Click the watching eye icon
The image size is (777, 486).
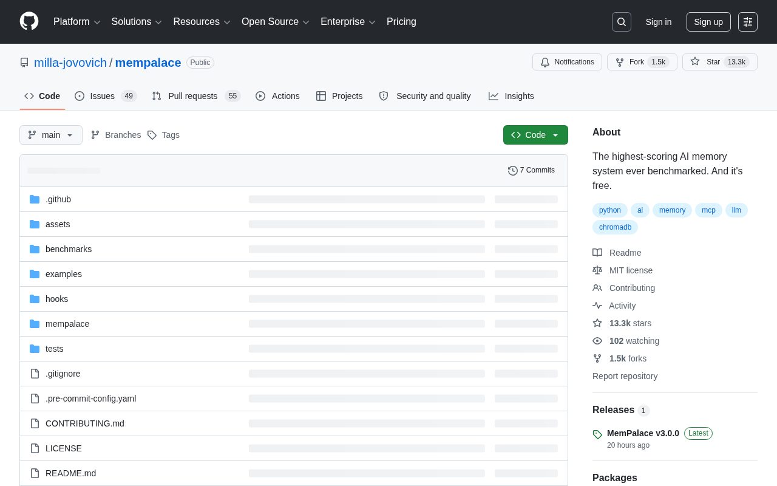[597, 341]
